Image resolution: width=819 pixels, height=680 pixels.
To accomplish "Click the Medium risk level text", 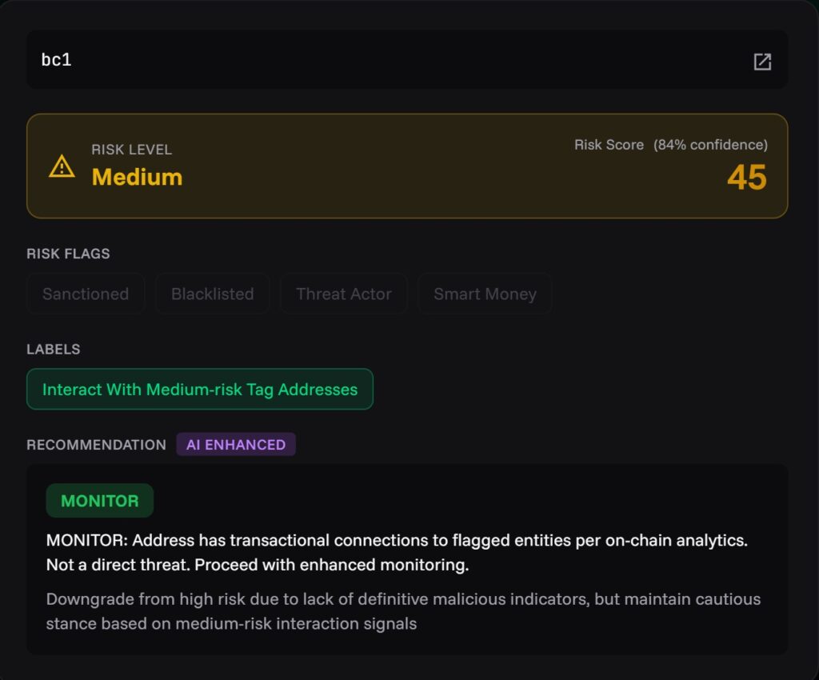I will click(x=137, y=177).
